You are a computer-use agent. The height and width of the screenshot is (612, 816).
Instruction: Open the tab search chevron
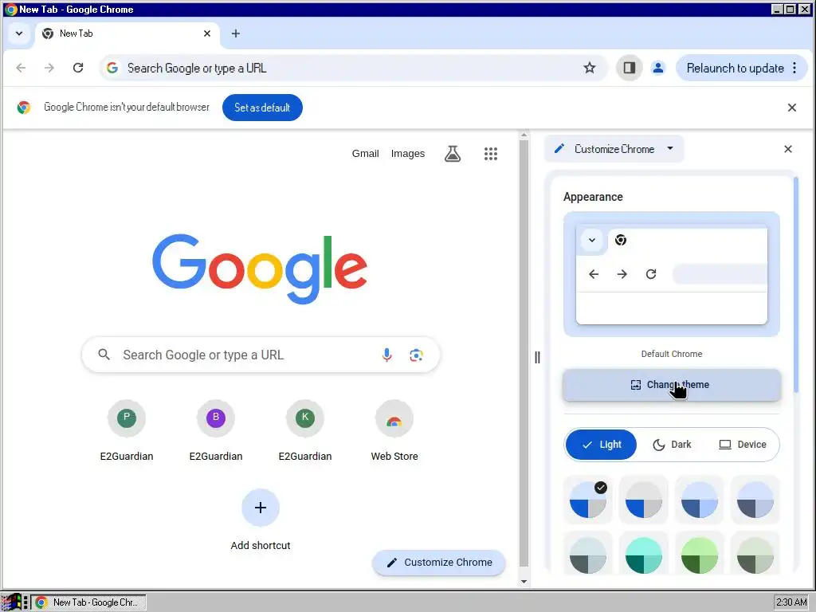point(19,33)
